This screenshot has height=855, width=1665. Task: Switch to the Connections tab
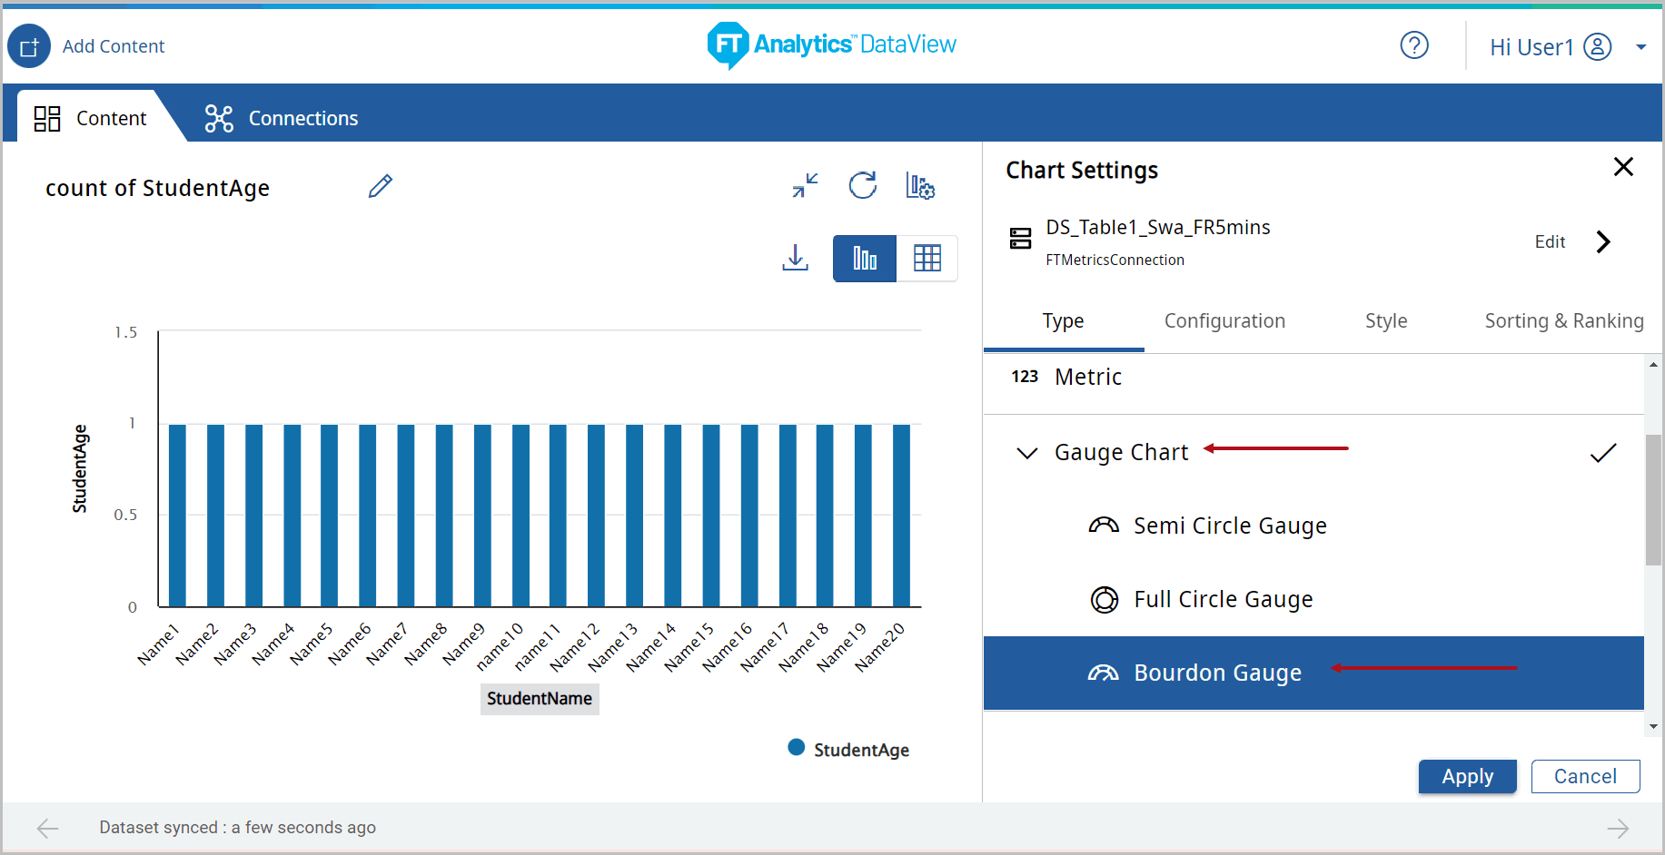282,118
